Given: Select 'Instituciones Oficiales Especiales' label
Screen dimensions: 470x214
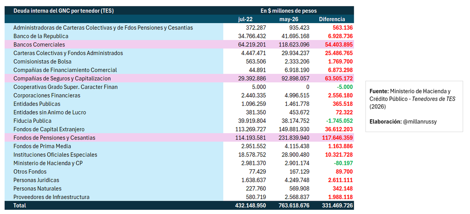Looking at the screenshot, I should [x=55, y=155].
